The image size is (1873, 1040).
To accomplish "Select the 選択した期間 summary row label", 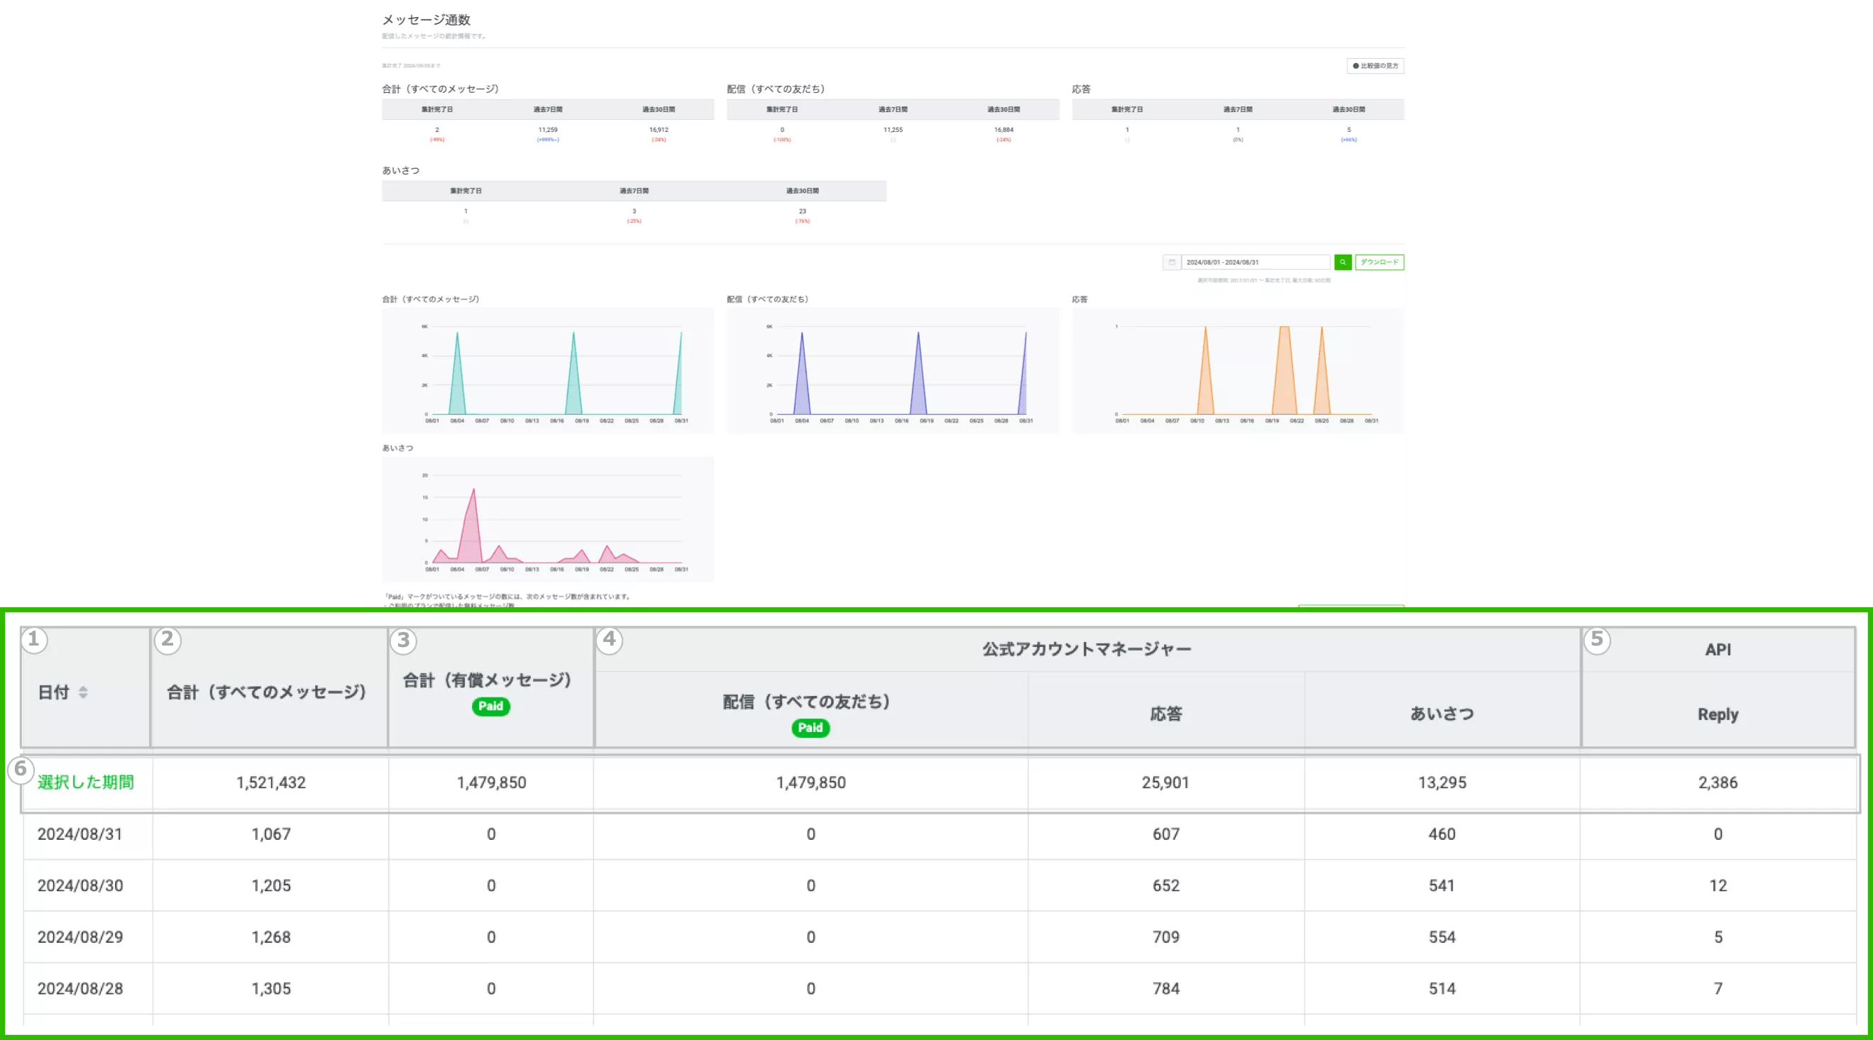I will pyautogui.click(x=86, y=782).
